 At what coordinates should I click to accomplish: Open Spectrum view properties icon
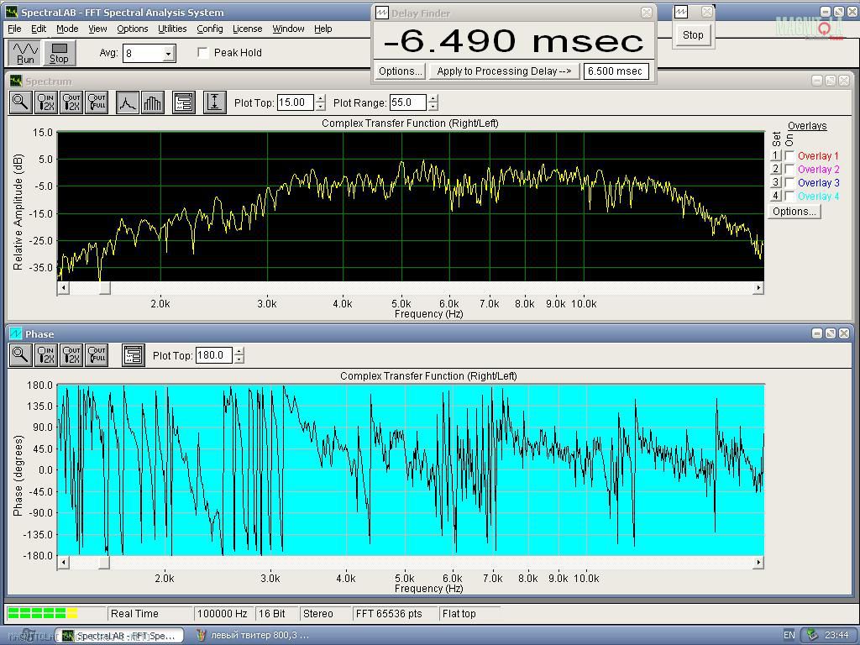pyautogui.click(x=184, y=102)
